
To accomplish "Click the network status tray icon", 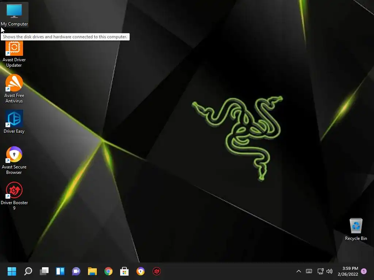I will (x=320, y=271).
